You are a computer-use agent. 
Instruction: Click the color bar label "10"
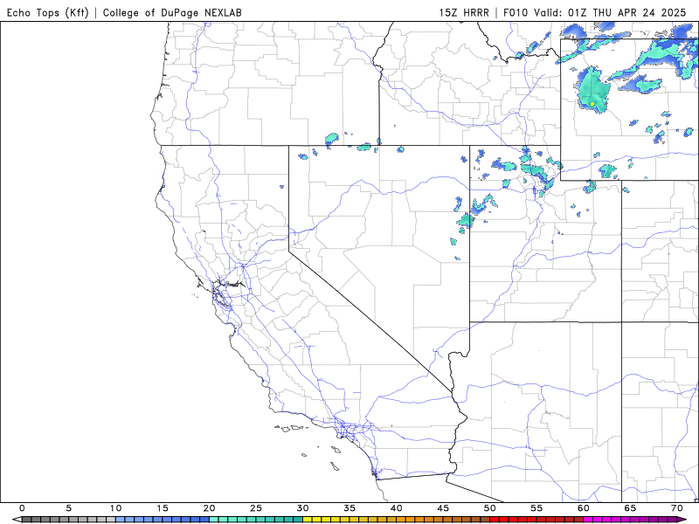115,508
